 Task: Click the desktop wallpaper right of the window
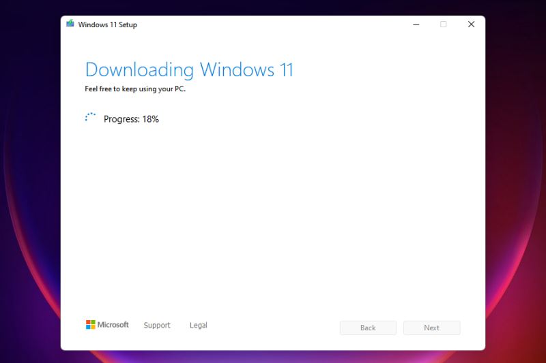click(515, 184)
